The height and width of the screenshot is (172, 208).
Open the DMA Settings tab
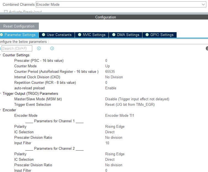click(126, 35)
